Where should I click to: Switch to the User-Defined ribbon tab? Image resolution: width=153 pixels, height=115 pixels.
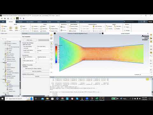coord(30,22)
